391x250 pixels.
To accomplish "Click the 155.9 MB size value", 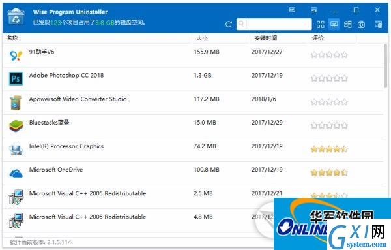I will pos(207,52).
